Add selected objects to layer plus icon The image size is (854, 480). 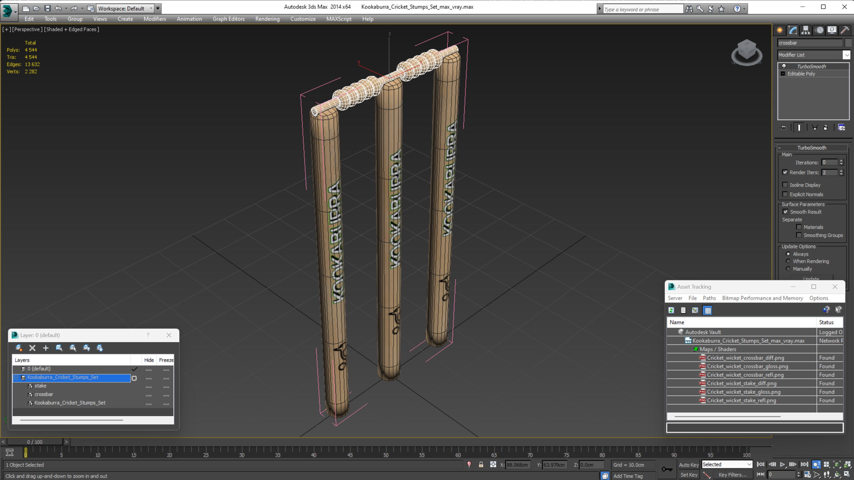pyautogui.click(x=46, y=348)
